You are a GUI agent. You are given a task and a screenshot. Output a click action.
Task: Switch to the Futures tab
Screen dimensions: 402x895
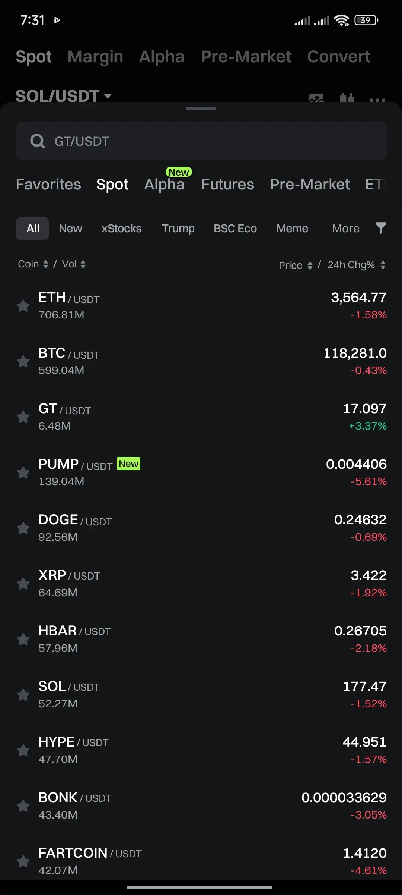227,184
